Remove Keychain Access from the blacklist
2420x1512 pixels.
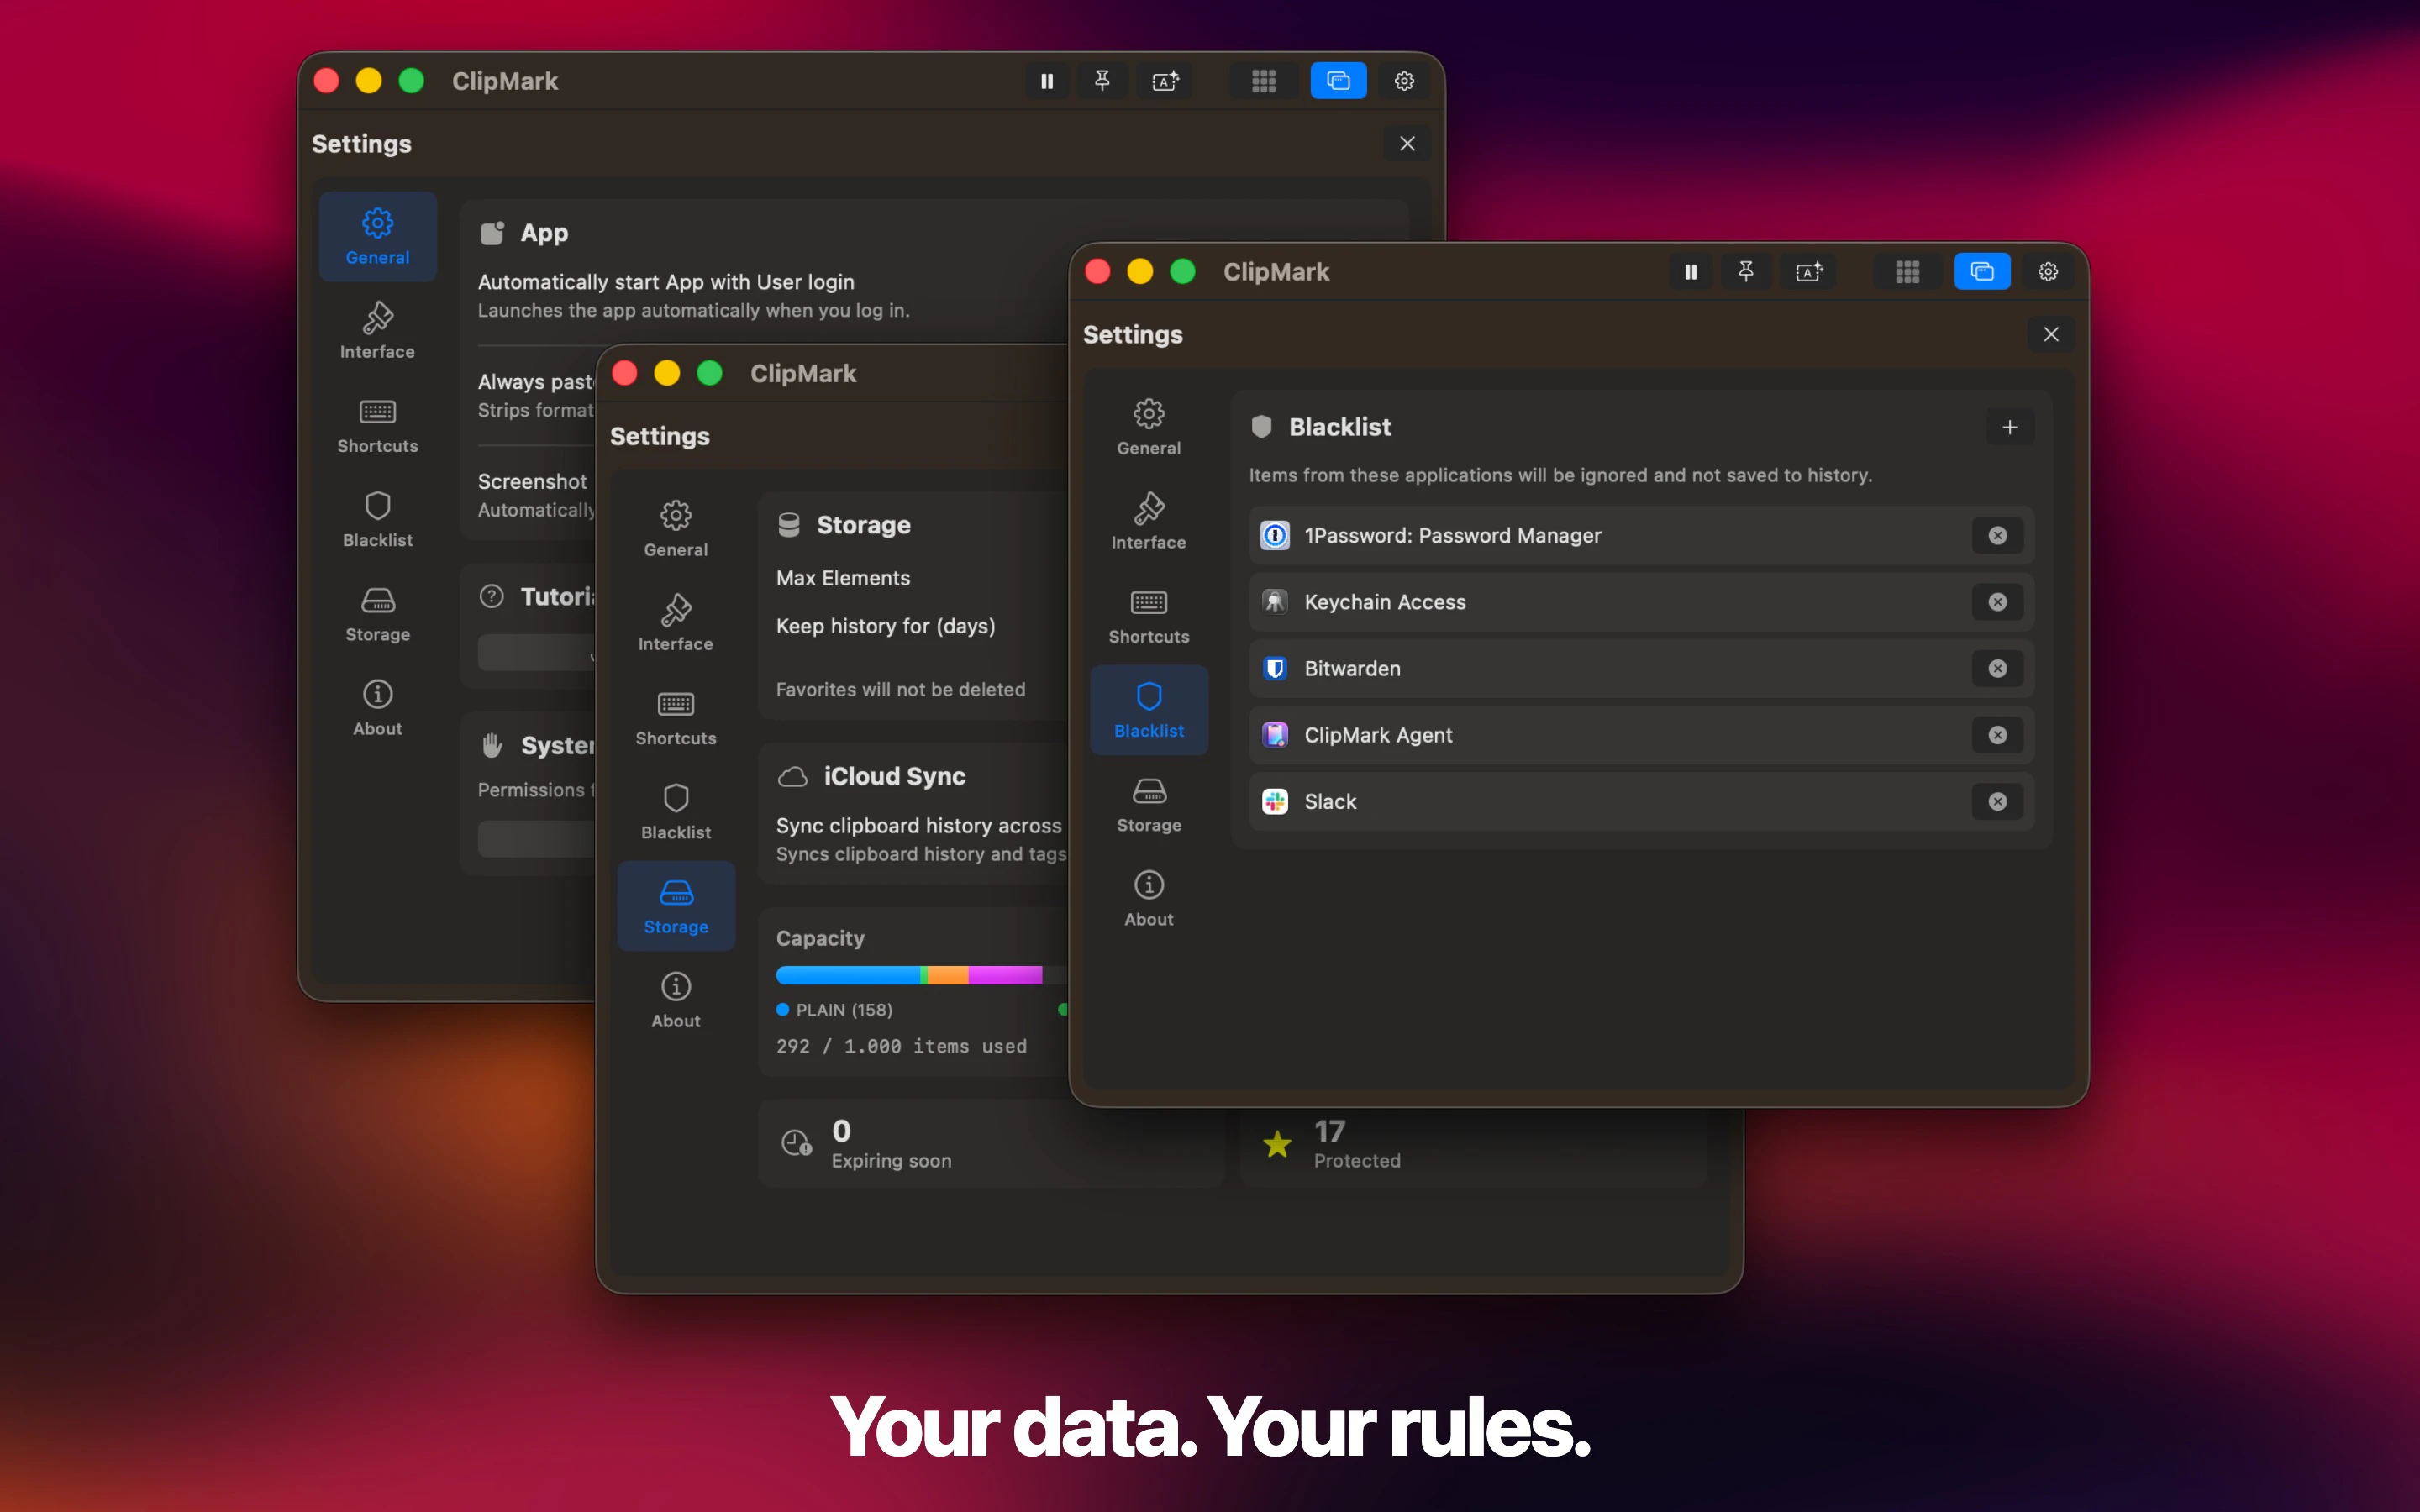pyautogui.click(x=1997, y=602)
